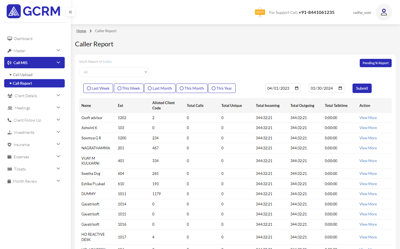The width and height of the screenshot is (400, 249).
Task: Collapse the sidebar with the double-chevron icon
Action: 71,12
